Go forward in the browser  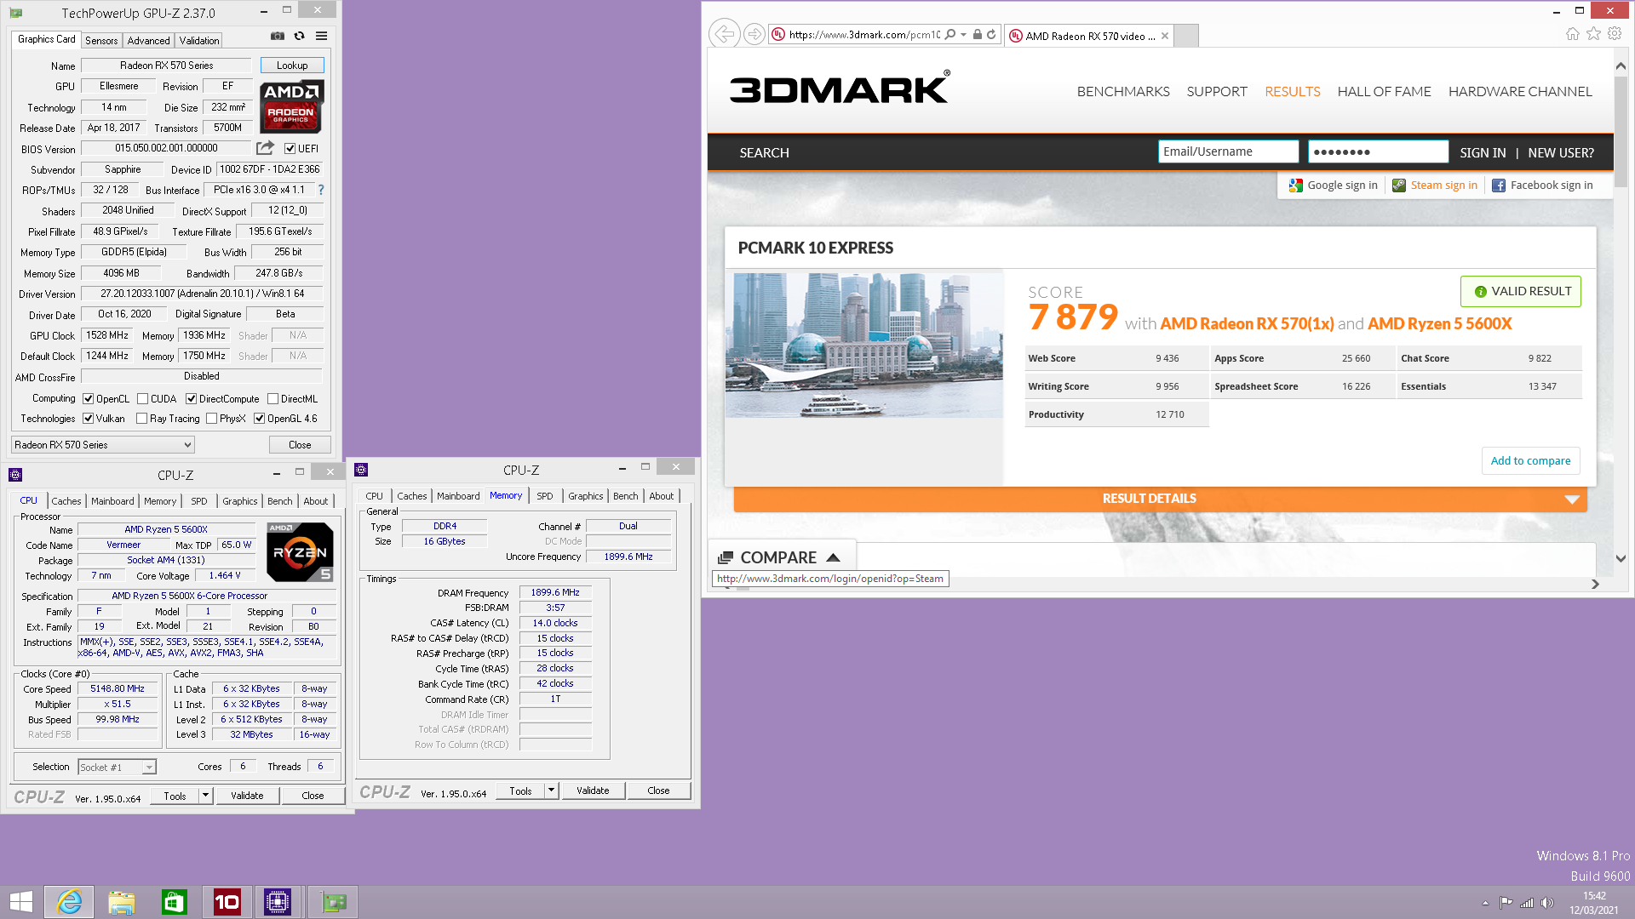[754, 34]
